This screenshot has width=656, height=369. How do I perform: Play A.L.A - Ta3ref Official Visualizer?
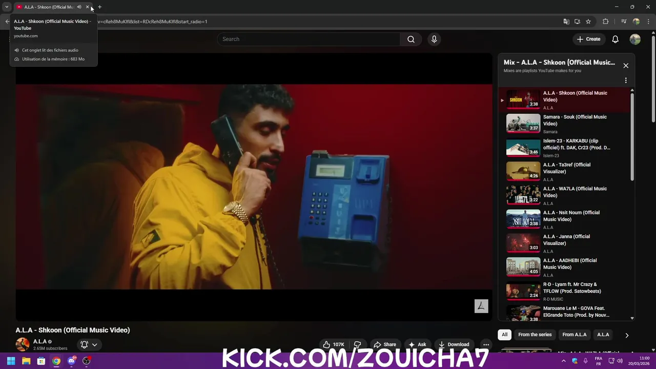coord(564,172)
